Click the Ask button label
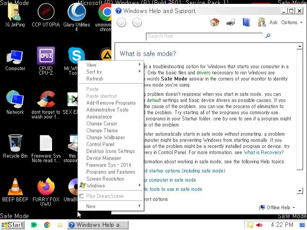 click(274, 22)
